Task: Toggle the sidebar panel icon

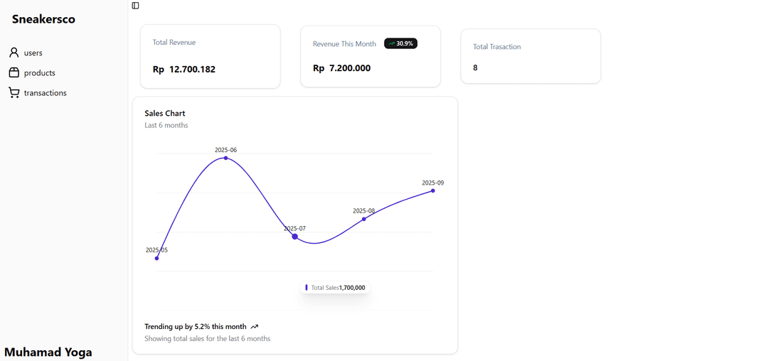Action: (135, 6)
